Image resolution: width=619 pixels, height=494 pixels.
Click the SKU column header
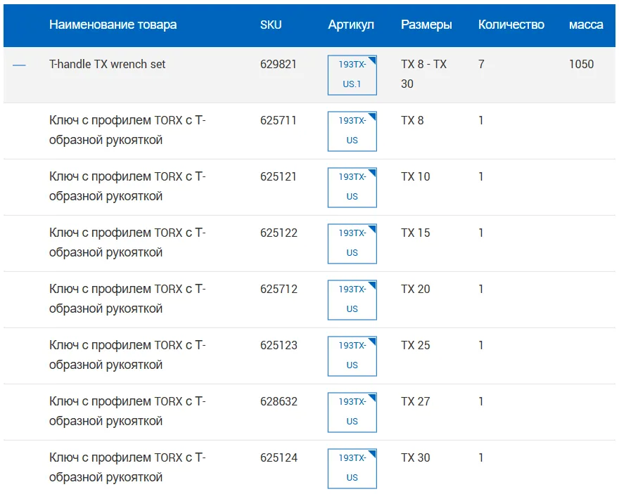click(x=271, y=25)
